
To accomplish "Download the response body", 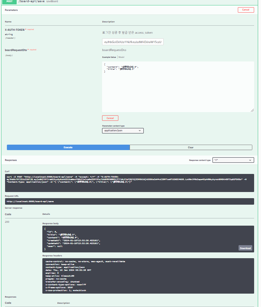I will [x=245, y=248].
